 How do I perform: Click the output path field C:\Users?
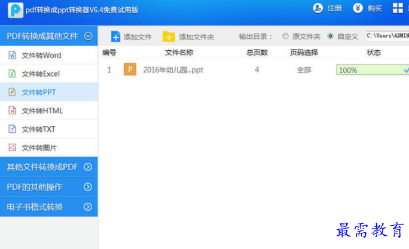387,36
